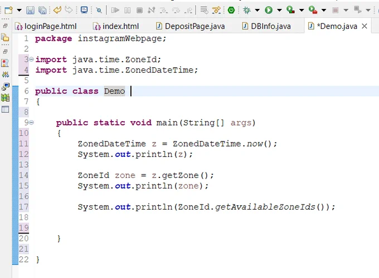Image resolution: width=379 pixels, height=278 pixels.
Task: Open the dropdown after the relaunch icon
Action: pos(368,10)
